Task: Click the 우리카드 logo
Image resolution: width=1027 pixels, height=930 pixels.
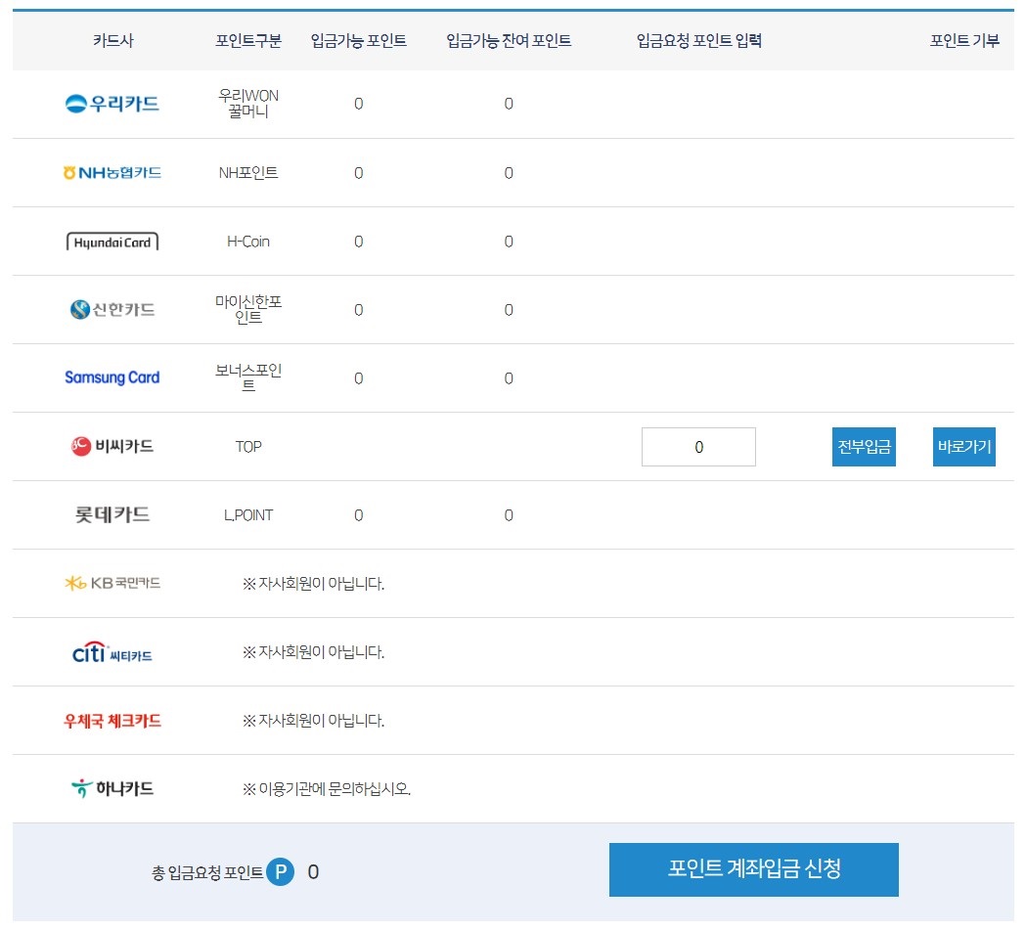Action: click(112, 103)
